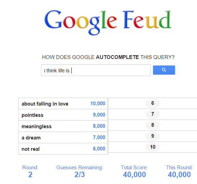Click the blue magnifying glass search button
The height and width of the screenshot is (184, 197).
[x=164, y=70]
